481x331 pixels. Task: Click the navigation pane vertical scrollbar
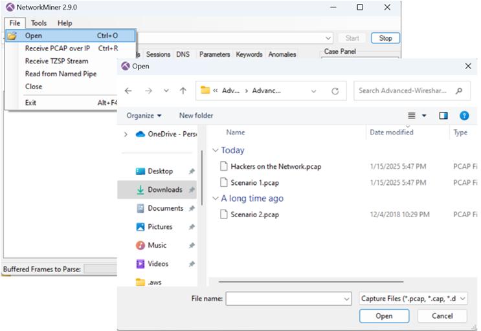click(202, 178)
